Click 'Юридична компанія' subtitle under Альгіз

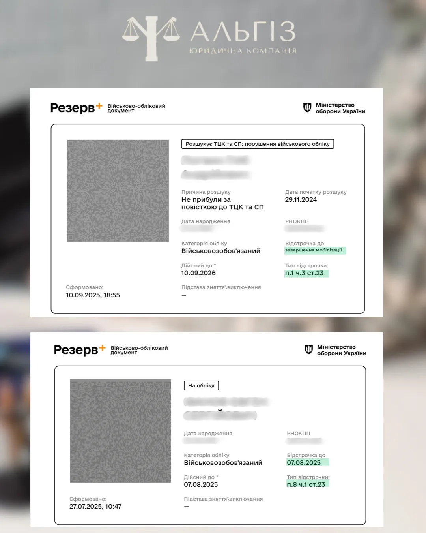243,51
